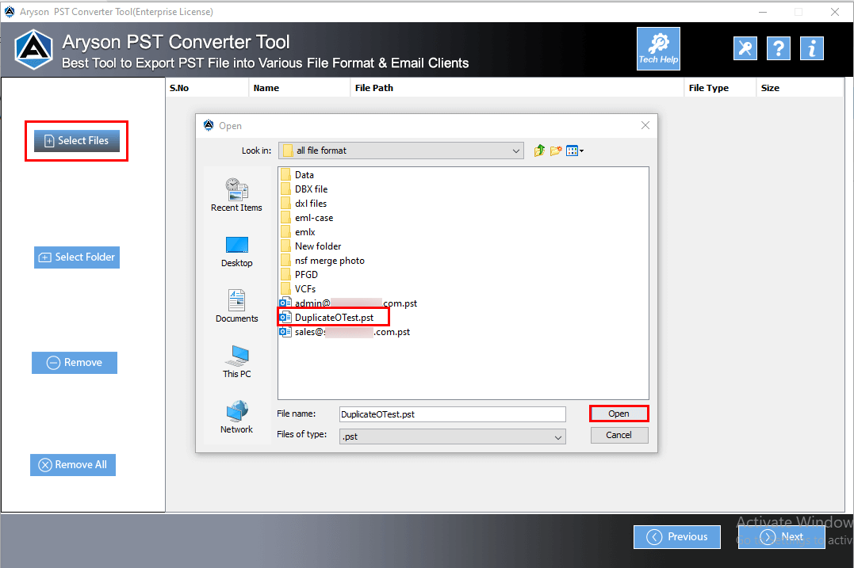This screenshot has width=854, height=568.
Task: Select the sales@ pst file
Action: click(x=345, y=332)
